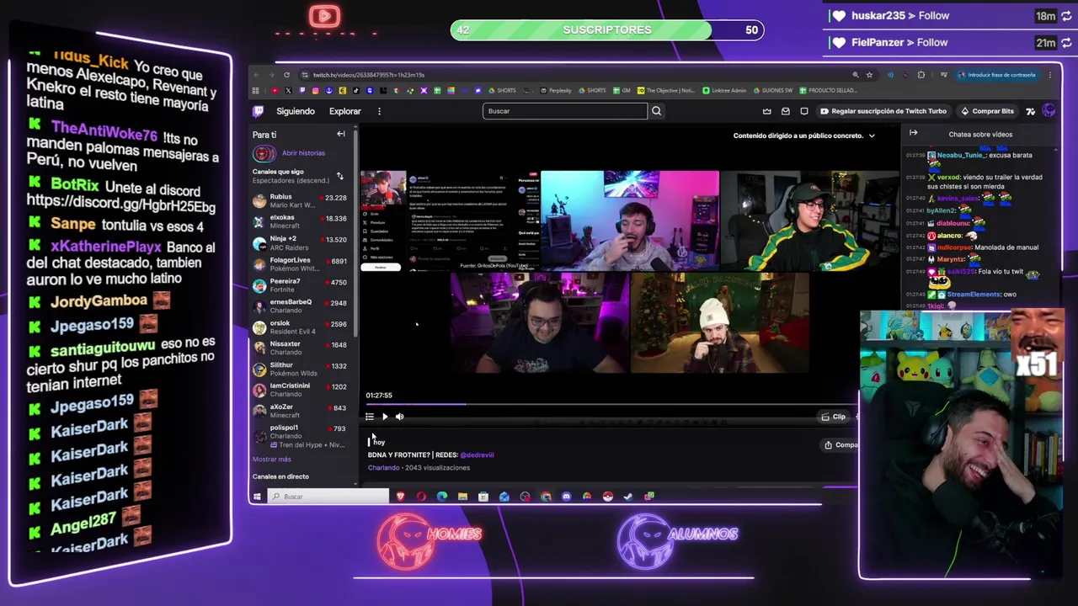The height and width of the screenshot is (606, 1078).
Task: Seek on the video progress bar
Action: [611, 405]
